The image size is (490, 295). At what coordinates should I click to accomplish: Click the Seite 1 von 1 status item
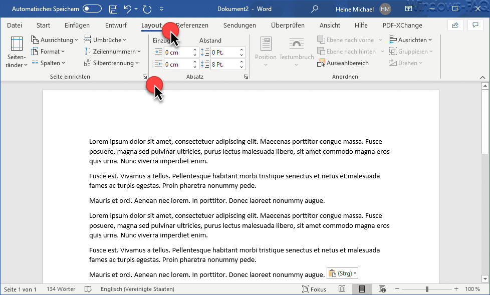click(x=20, y=289)
